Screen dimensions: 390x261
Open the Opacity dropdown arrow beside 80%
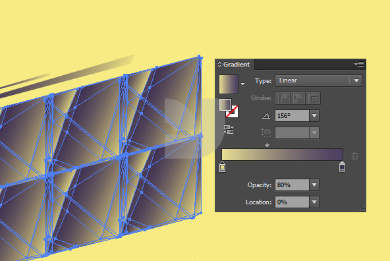tap(314, 185)
